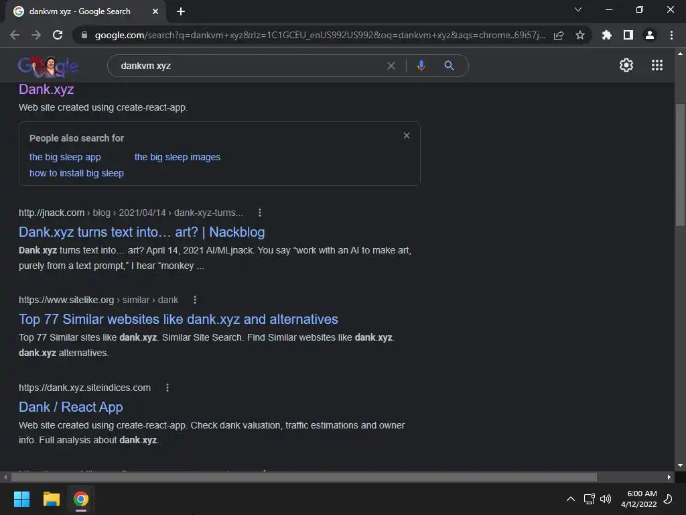Bookmark this tab with the star icon
The height and width of the screenshot is (515, 686).
click(580, 35)
